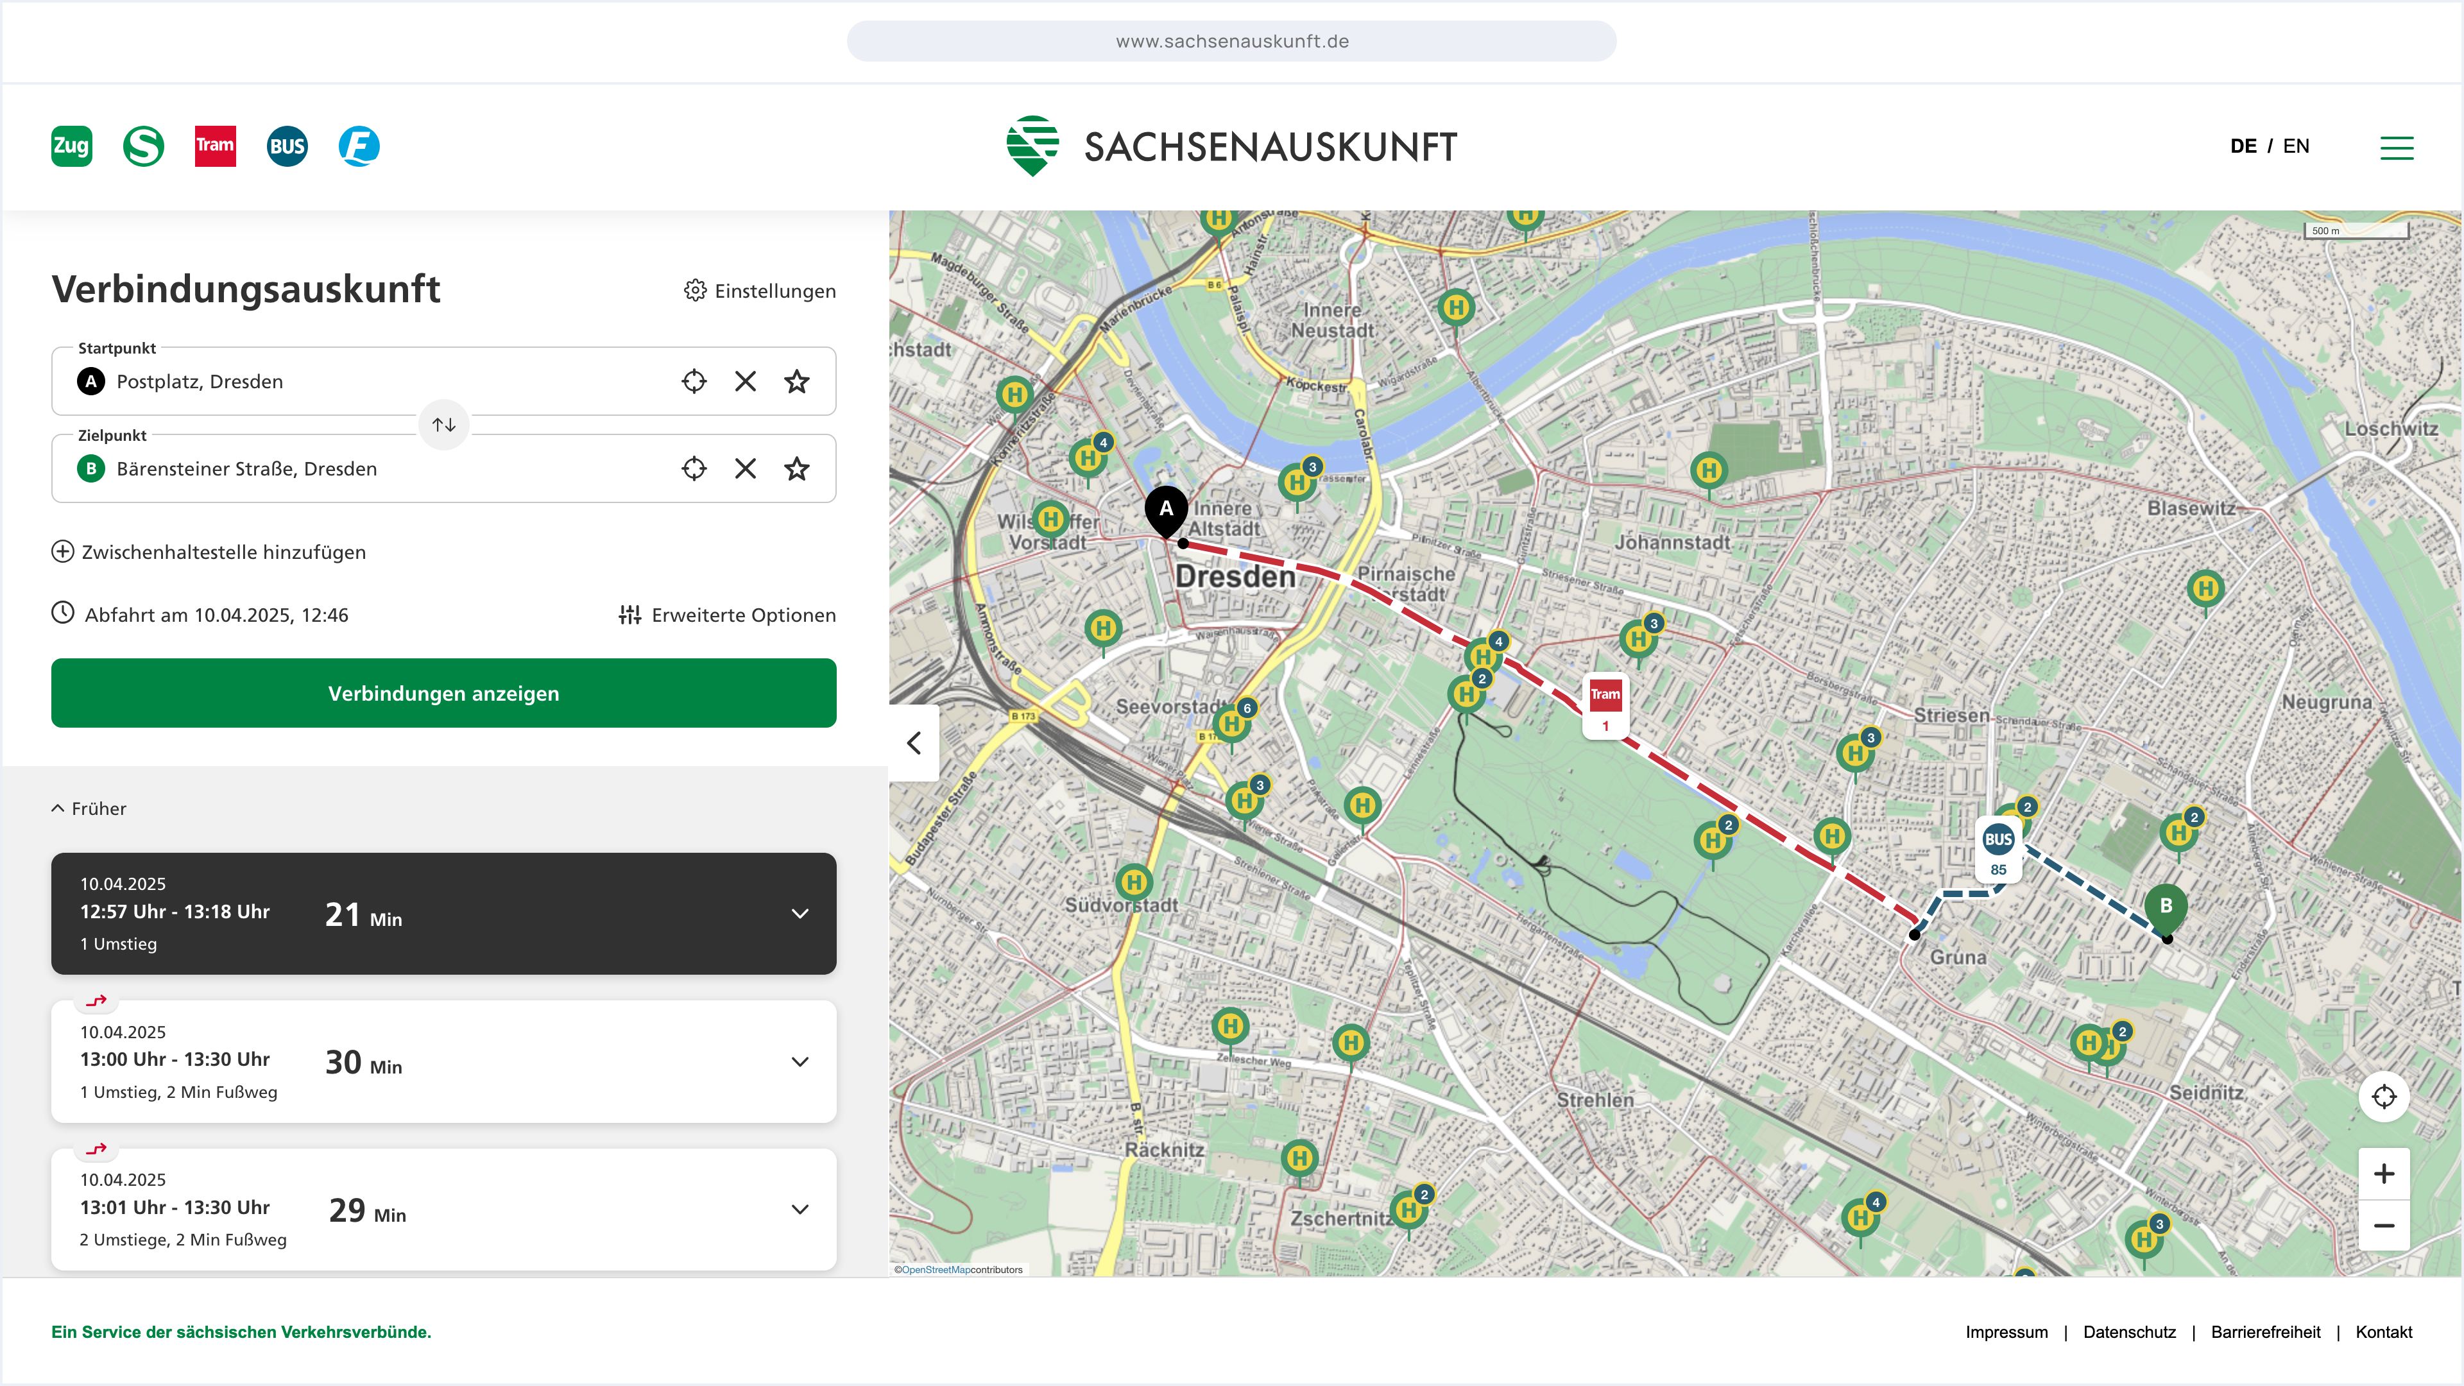Clear the Zielpunkt Bärensteiner Straße field
Image resolution: width=2464 pixels, height=1386 pixels.
pos(745,468)
